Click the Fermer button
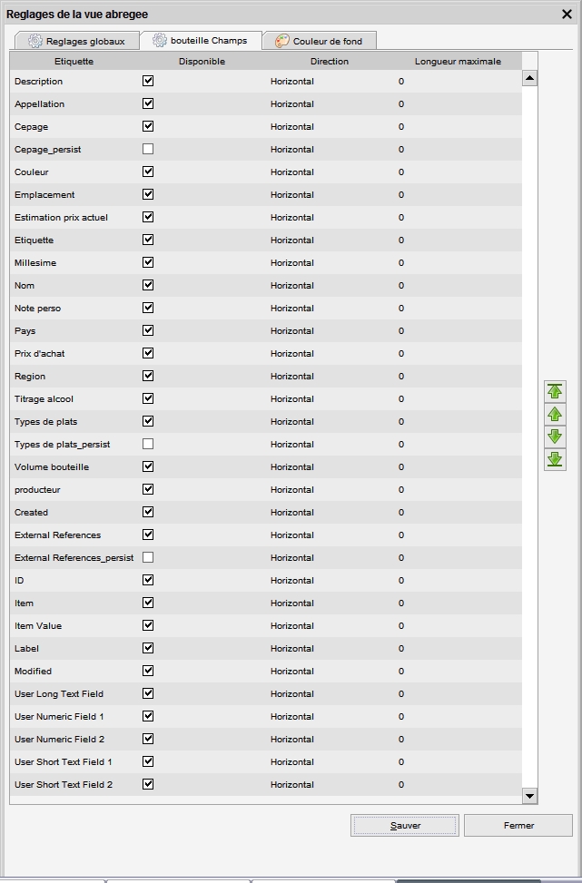The height and width of the screenshot is (883, 582). 518,825
